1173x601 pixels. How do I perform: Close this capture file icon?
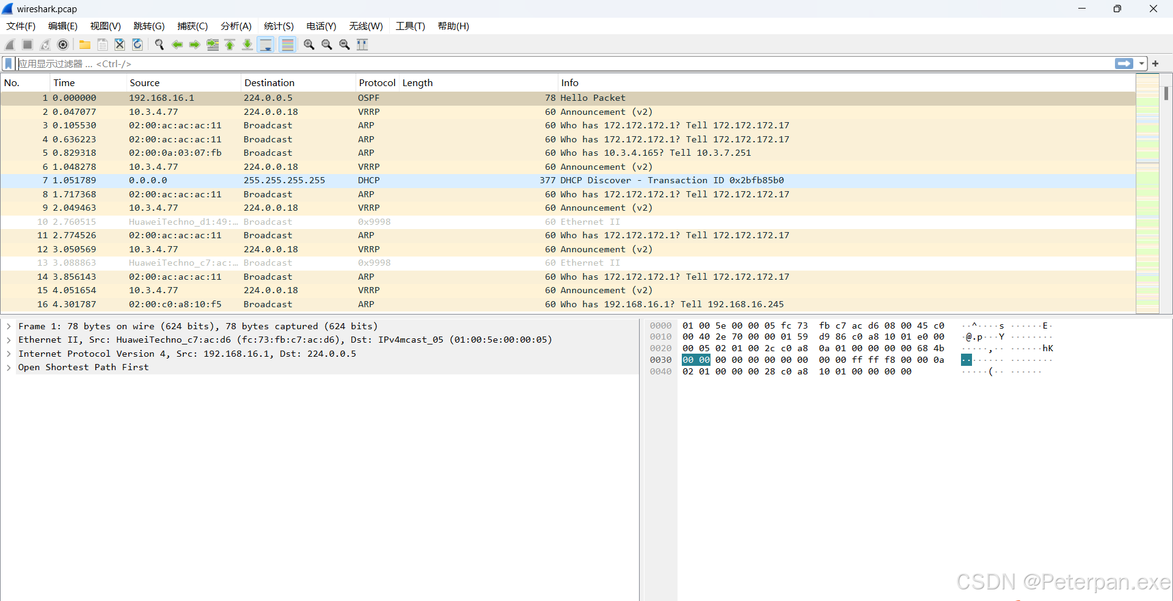coord(120,45)
